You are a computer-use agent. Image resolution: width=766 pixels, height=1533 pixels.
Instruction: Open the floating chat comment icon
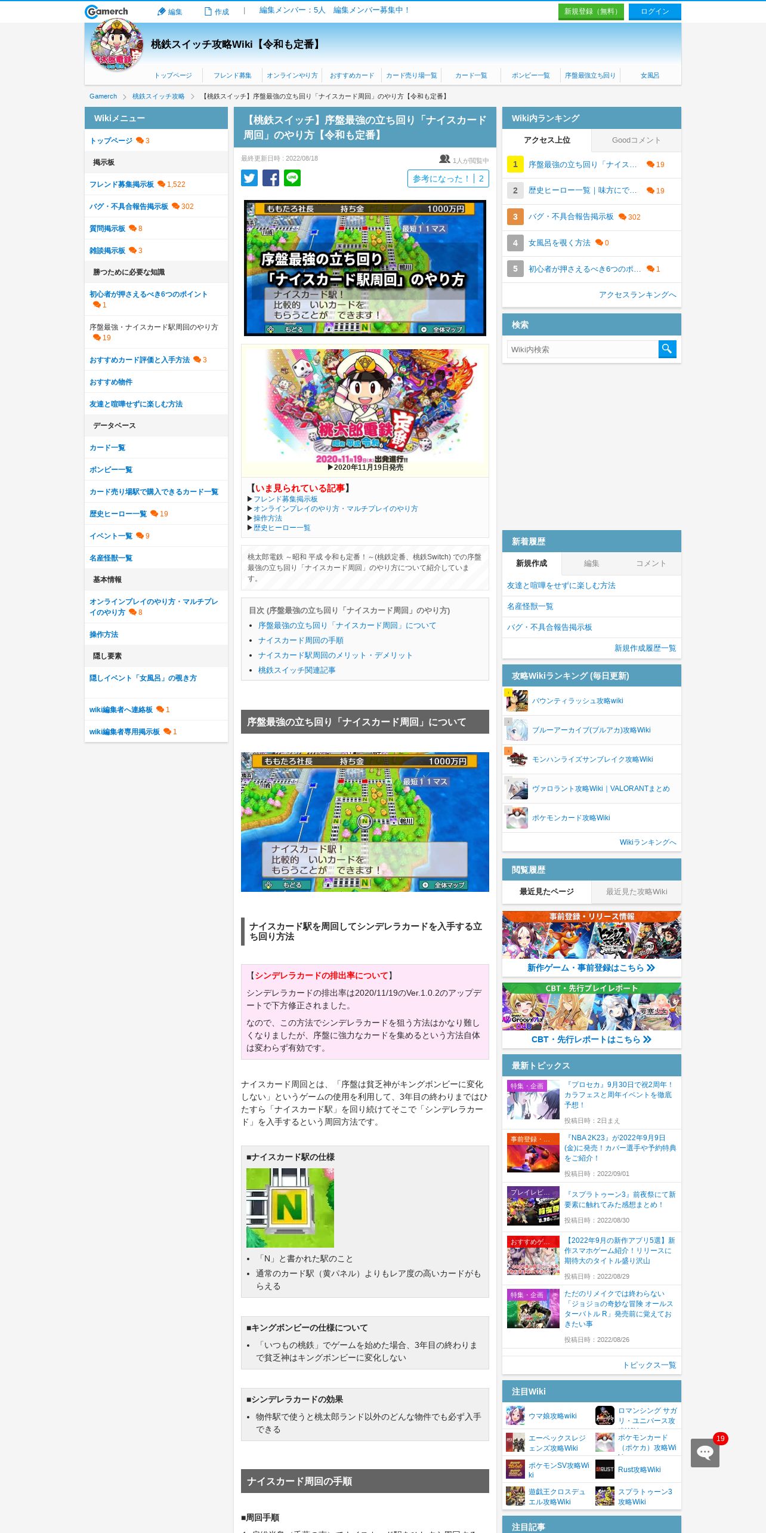(x=705, y=1452)
